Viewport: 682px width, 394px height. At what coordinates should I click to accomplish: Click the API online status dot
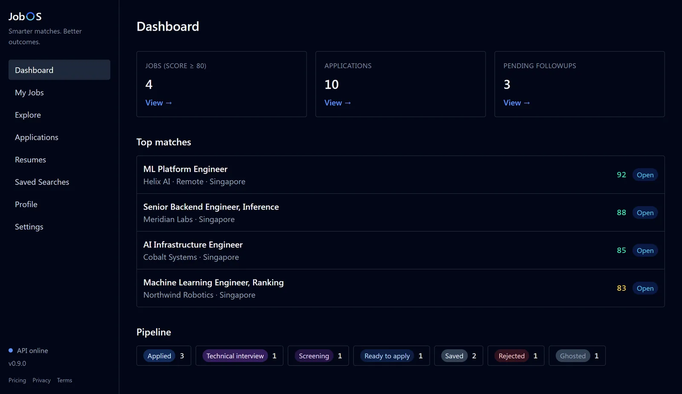pos(11,351)
